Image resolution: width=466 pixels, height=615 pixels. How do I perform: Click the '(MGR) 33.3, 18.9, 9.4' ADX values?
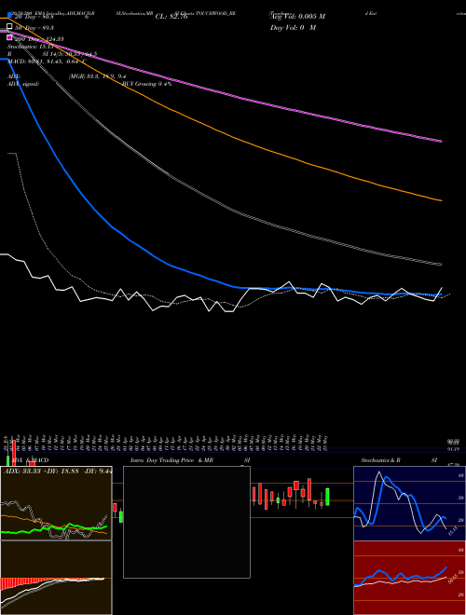click(x=97, y=76)
